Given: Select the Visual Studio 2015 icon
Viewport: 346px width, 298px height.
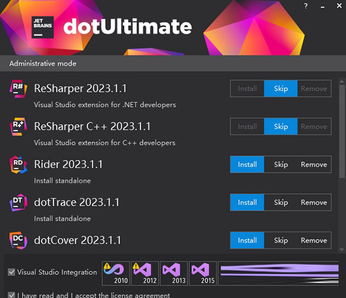Looking at the screenshot, I should [x=202, y=273].
